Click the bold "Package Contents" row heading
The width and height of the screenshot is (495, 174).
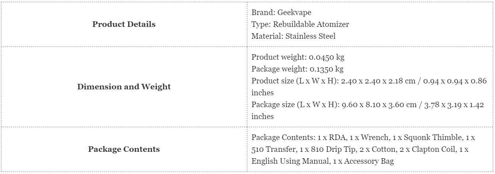[x=124, y=149]
